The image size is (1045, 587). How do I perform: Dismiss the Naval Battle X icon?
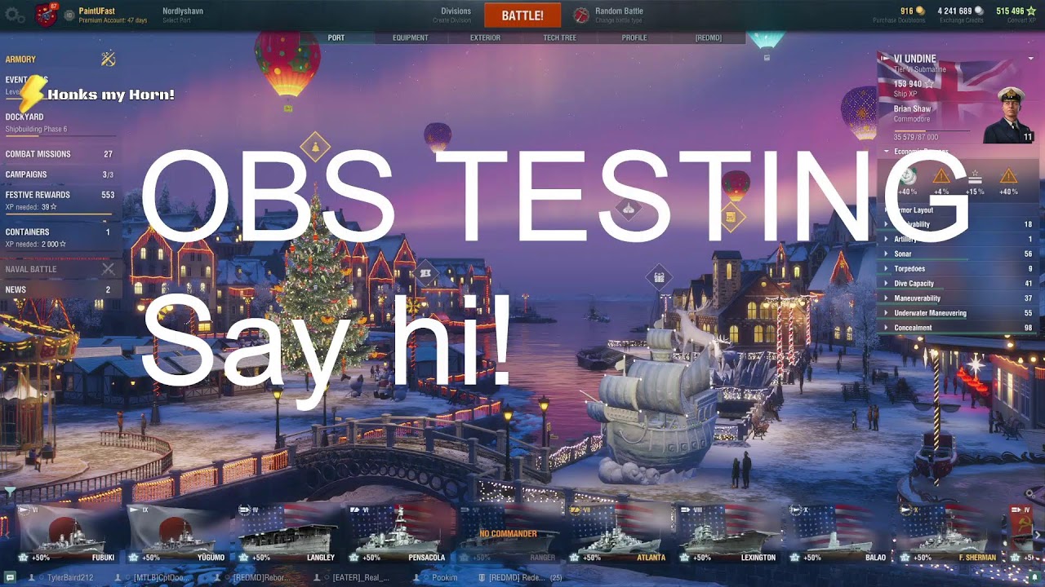click(108, 269)
